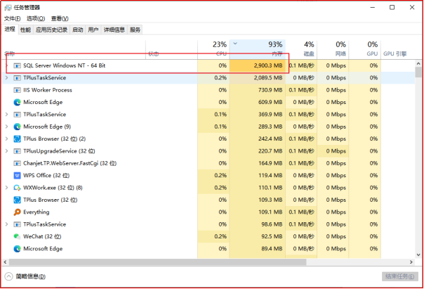Click the WXWork.exe process icon
The height and width of the screenshot is (289, 424).
[x=17, y=188]
